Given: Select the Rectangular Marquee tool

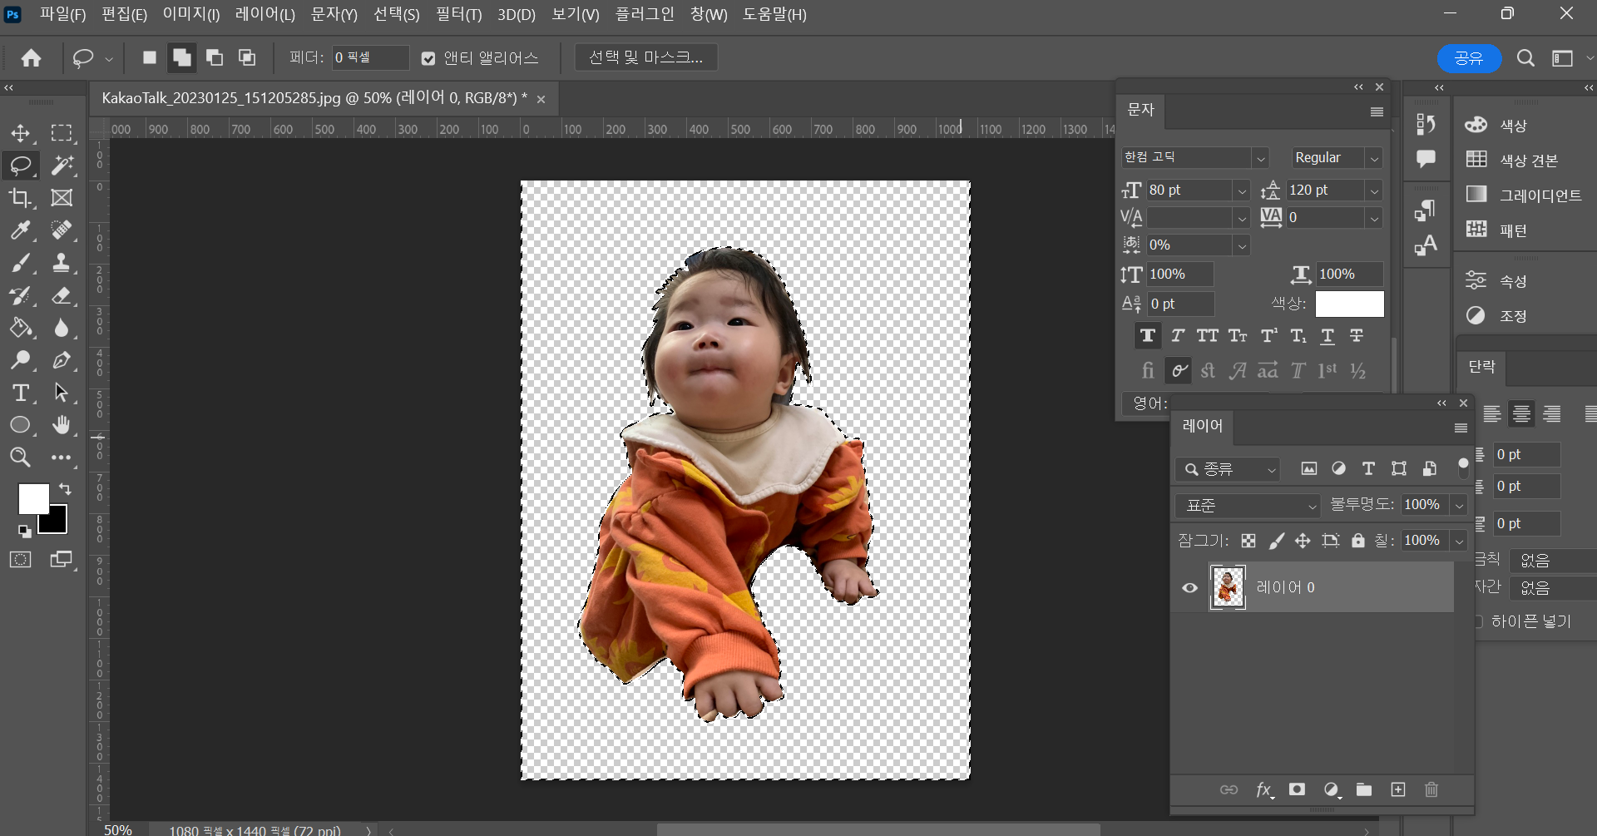Looking at the screenshot, I should click(x=62, y=133).
